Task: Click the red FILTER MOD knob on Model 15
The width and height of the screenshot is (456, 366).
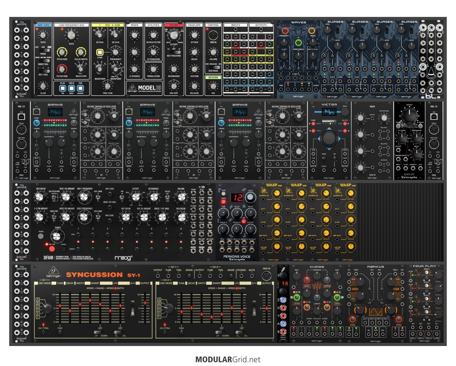Action: pyautogui.click(x=62, y=69)
